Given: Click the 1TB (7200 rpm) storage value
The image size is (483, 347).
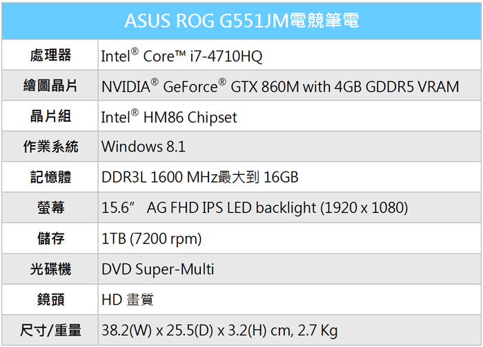Looking at the screenshot, I should [151, 238].
